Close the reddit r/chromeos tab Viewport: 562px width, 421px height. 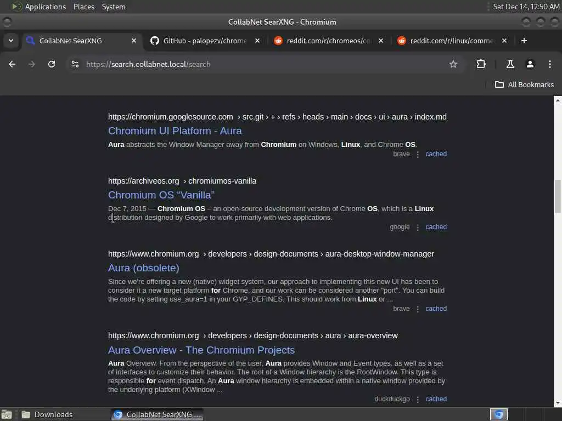[x=381, y=41]
